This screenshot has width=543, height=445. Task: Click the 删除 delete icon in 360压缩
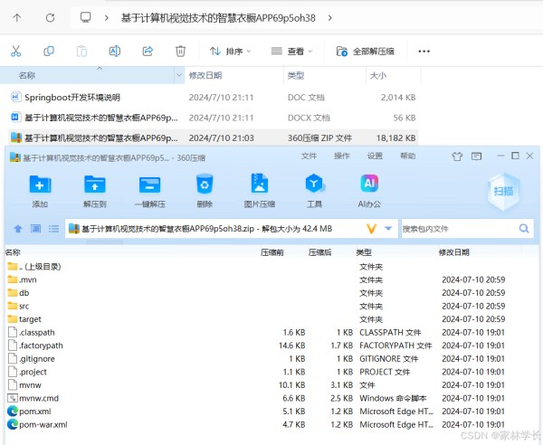pos(205,184)
